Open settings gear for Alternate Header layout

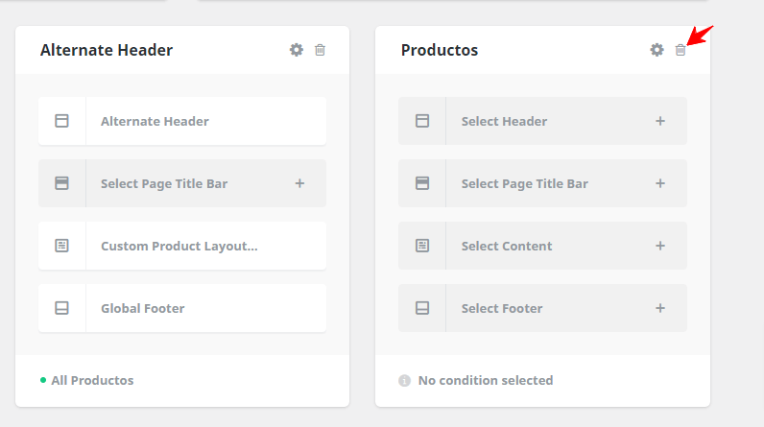click(x=297, y=50)
